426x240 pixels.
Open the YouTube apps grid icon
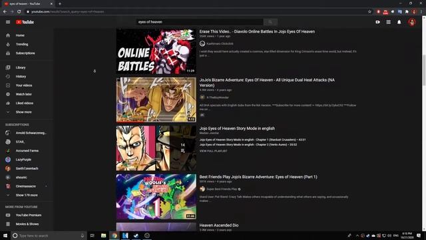point(389,22)
